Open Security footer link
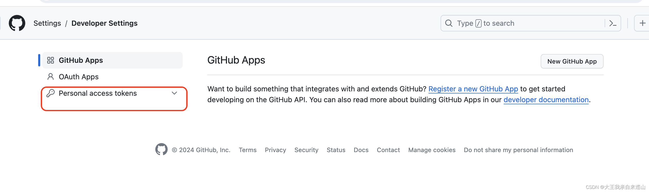This screenshot has height=192, width=649. coord(306,150)
